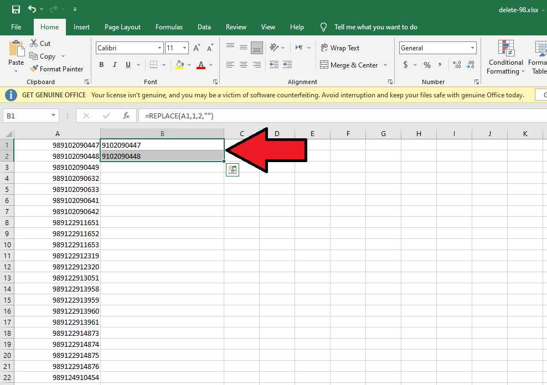Open the Name Box dropdown arrow
This screenshot has height=385, width=547.
click(54, 116)
